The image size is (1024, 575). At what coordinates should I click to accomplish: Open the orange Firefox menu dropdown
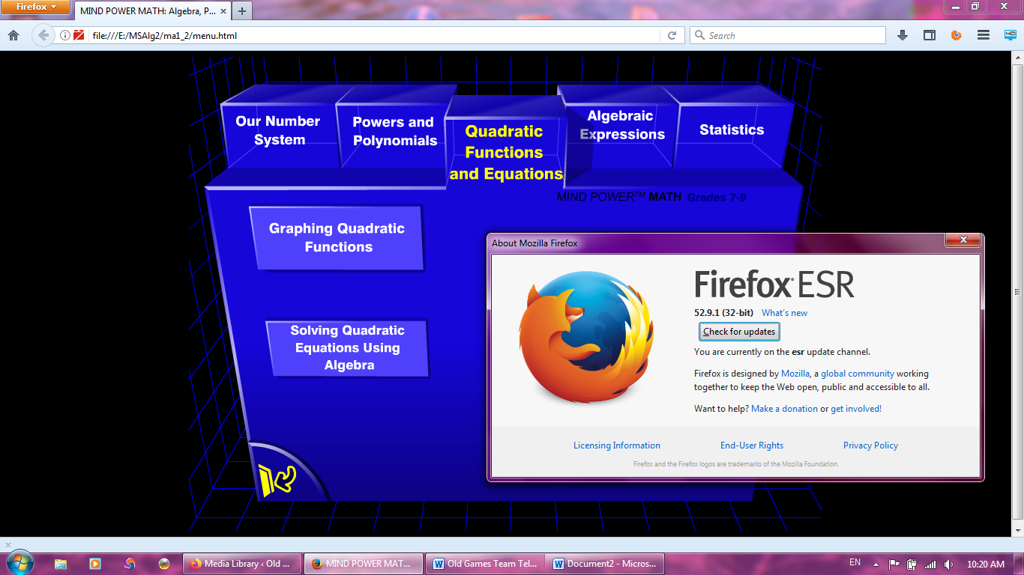coord(36,7)
